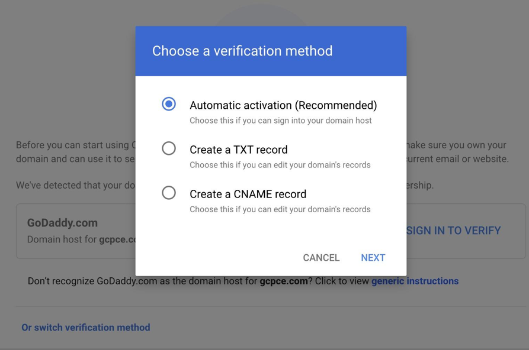This screenshot has width=529, height=350.
Task: Click the SIGN IN TO VERIFY button
Action: [454, 231]
